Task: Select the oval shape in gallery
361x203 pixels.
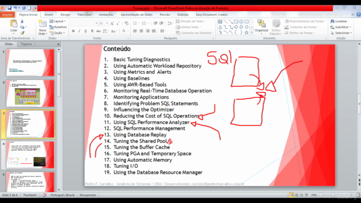Action: (x=241, y=21)
